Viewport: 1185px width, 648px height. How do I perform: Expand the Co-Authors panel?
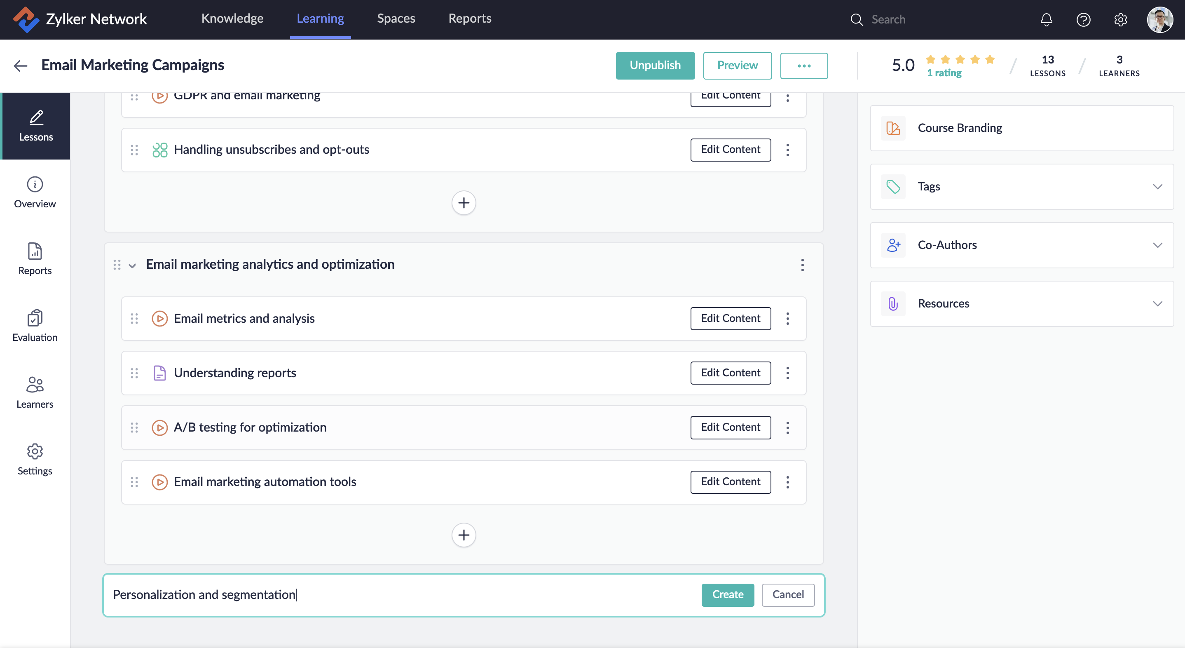click(x=1157, y=245)
